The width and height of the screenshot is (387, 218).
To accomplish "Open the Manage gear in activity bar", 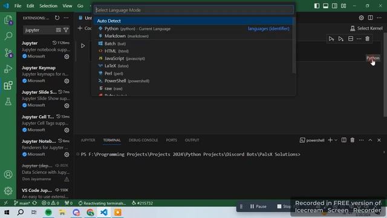I will point(8,191).
